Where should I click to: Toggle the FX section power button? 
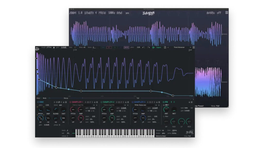point(164,102)
